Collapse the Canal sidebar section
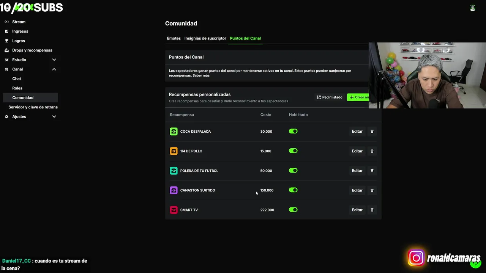This screenshot has width=486, height=273. tap(54, 69)
